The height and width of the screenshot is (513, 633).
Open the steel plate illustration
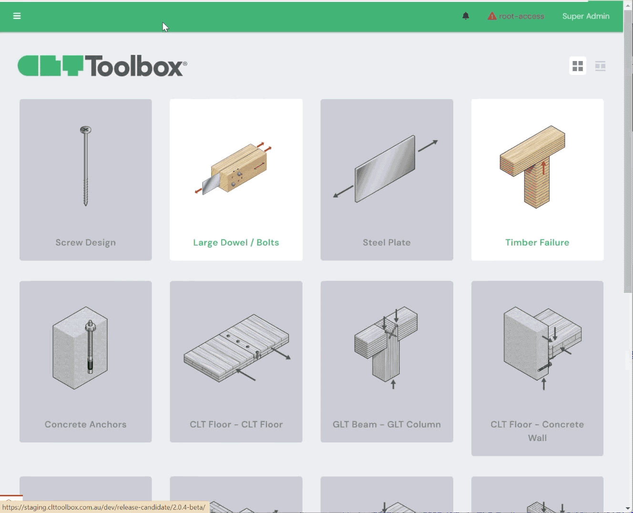[x=386, y=169]
